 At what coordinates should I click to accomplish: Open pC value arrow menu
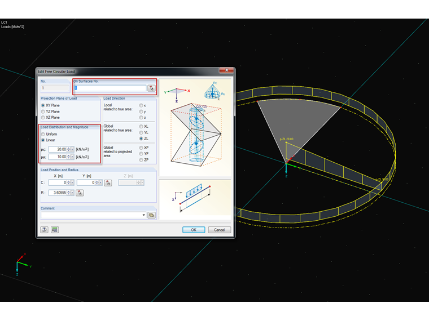pyautogui.click(x=72, y=149)
